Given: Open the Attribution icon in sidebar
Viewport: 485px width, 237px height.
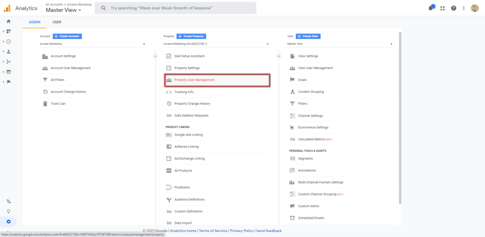Looking at the screenshot, I should point(9,201).
